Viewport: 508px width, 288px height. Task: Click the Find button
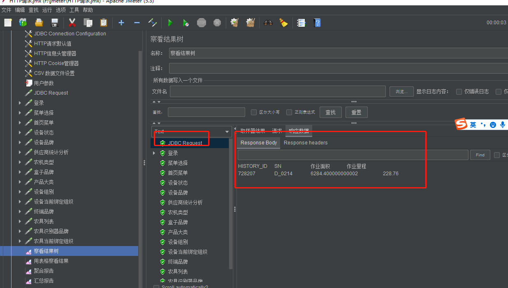tap(480, 155)
